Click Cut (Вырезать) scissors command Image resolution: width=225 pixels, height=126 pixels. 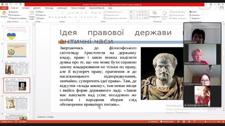13,12
